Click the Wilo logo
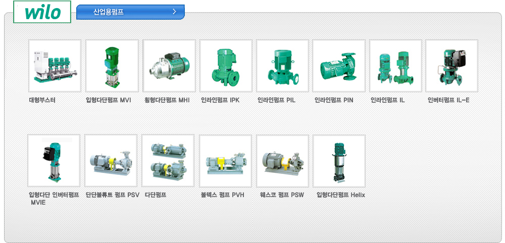The height and width of the screenshot is (243, 505). [x=42, y=12]
